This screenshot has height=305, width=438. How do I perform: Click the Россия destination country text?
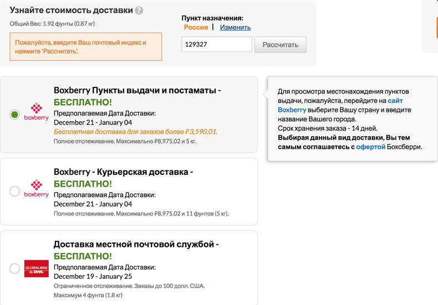196,27
